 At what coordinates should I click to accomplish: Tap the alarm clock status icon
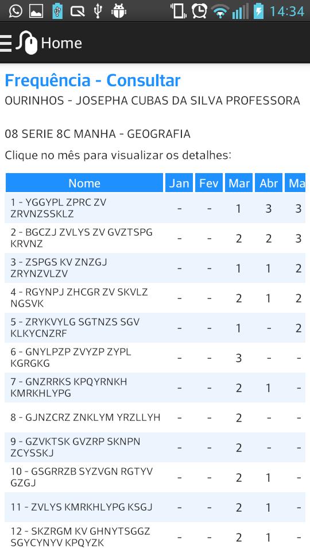[x=199, y=11]
